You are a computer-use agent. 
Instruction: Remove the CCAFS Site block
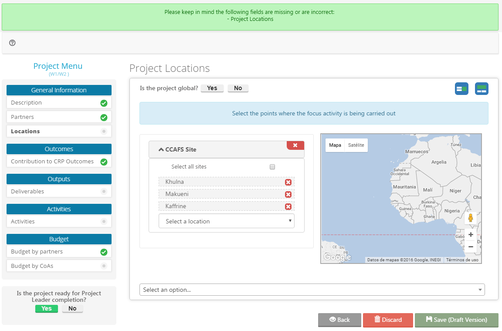(x=295, y=145)
